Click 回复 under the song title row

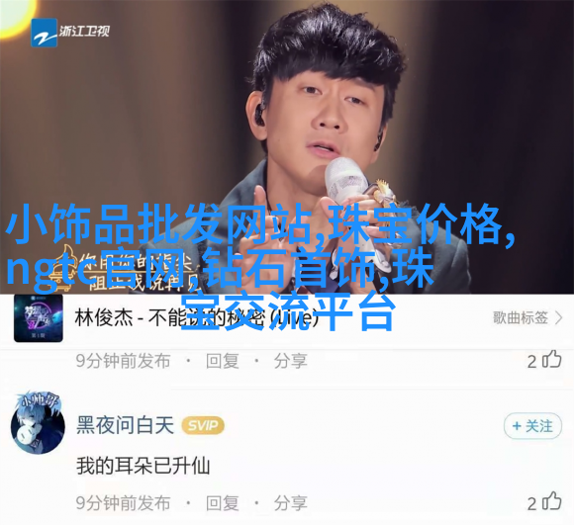coord(223,361)
